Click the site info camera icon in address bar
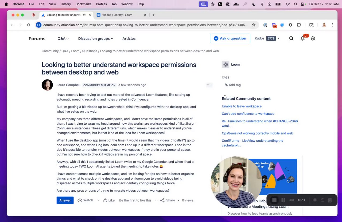 39,25
